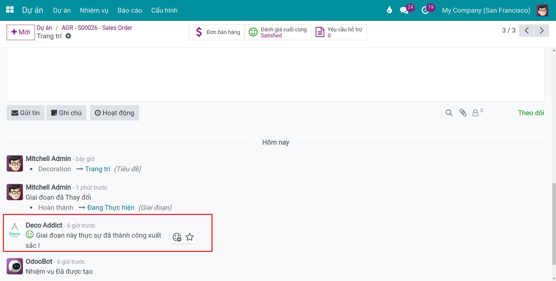The image size is (556, 281).
Task: Open AGR - S00026 - Sales Order breadcrumb
Action: point(97,28)
